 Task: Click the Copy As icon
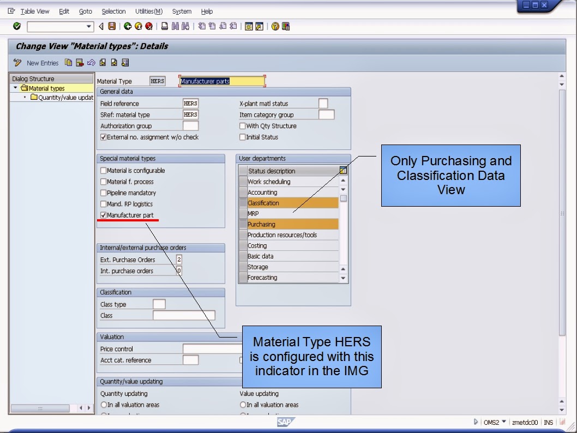click(69, 63)
